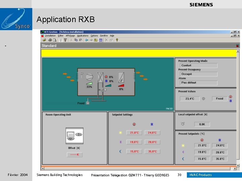Click the Pas défaut alarm field
The height and width of the screenshot is (181, 242).
pyautogui.click(x=199, y=83)
